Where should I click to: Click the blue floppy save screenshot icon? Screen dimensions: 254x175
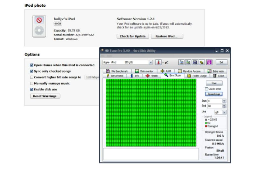[x=195, y=62]
